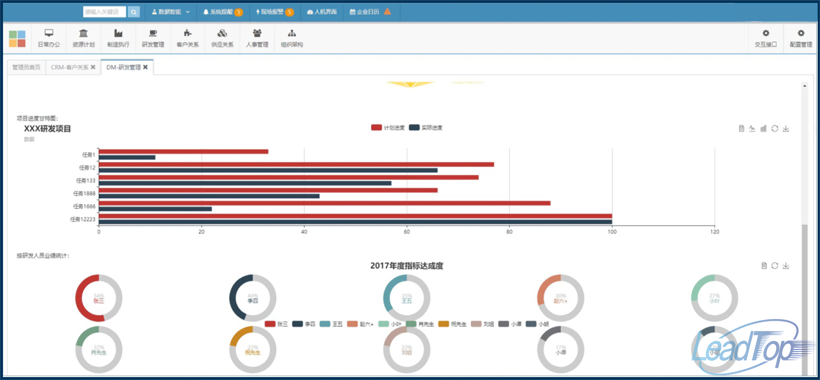Click the 任务133 axis label
Screen dimensions: 820x380
tap(86, 180)
